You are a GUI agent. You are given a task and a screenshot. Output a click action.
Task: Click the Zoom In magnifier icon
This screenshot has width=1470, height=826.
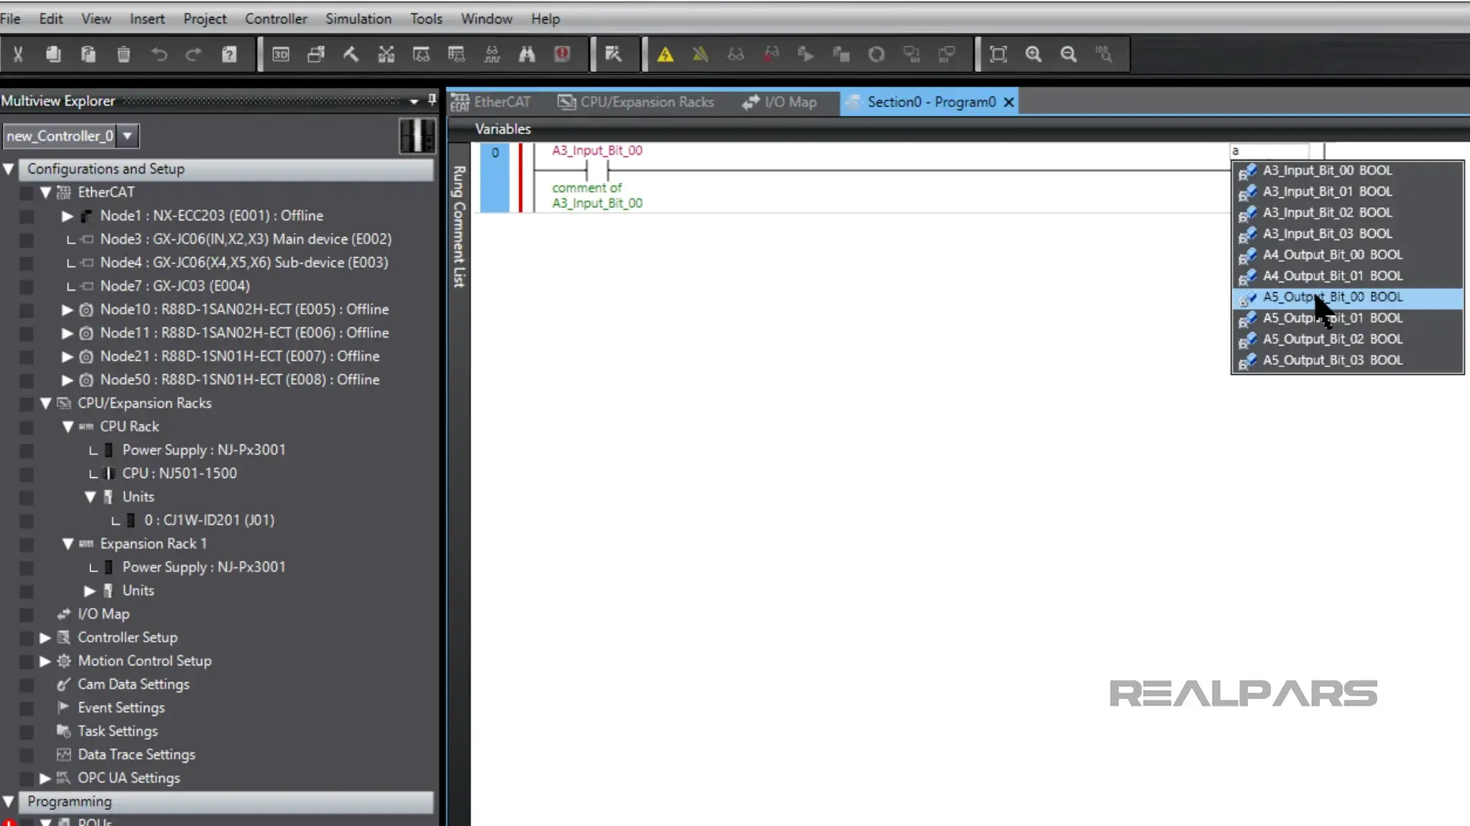pos(1034,54)
